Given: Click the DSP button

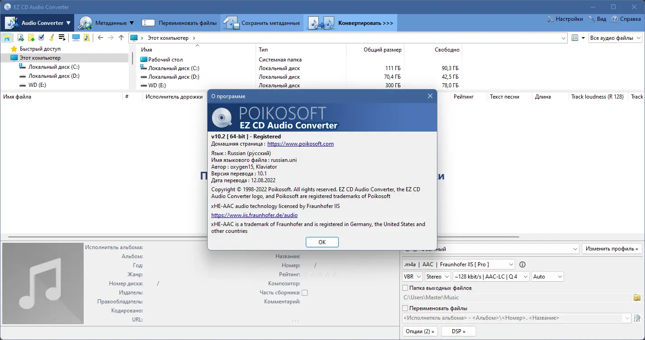Looking at the screenshot, I should click(x=459, y=331).
